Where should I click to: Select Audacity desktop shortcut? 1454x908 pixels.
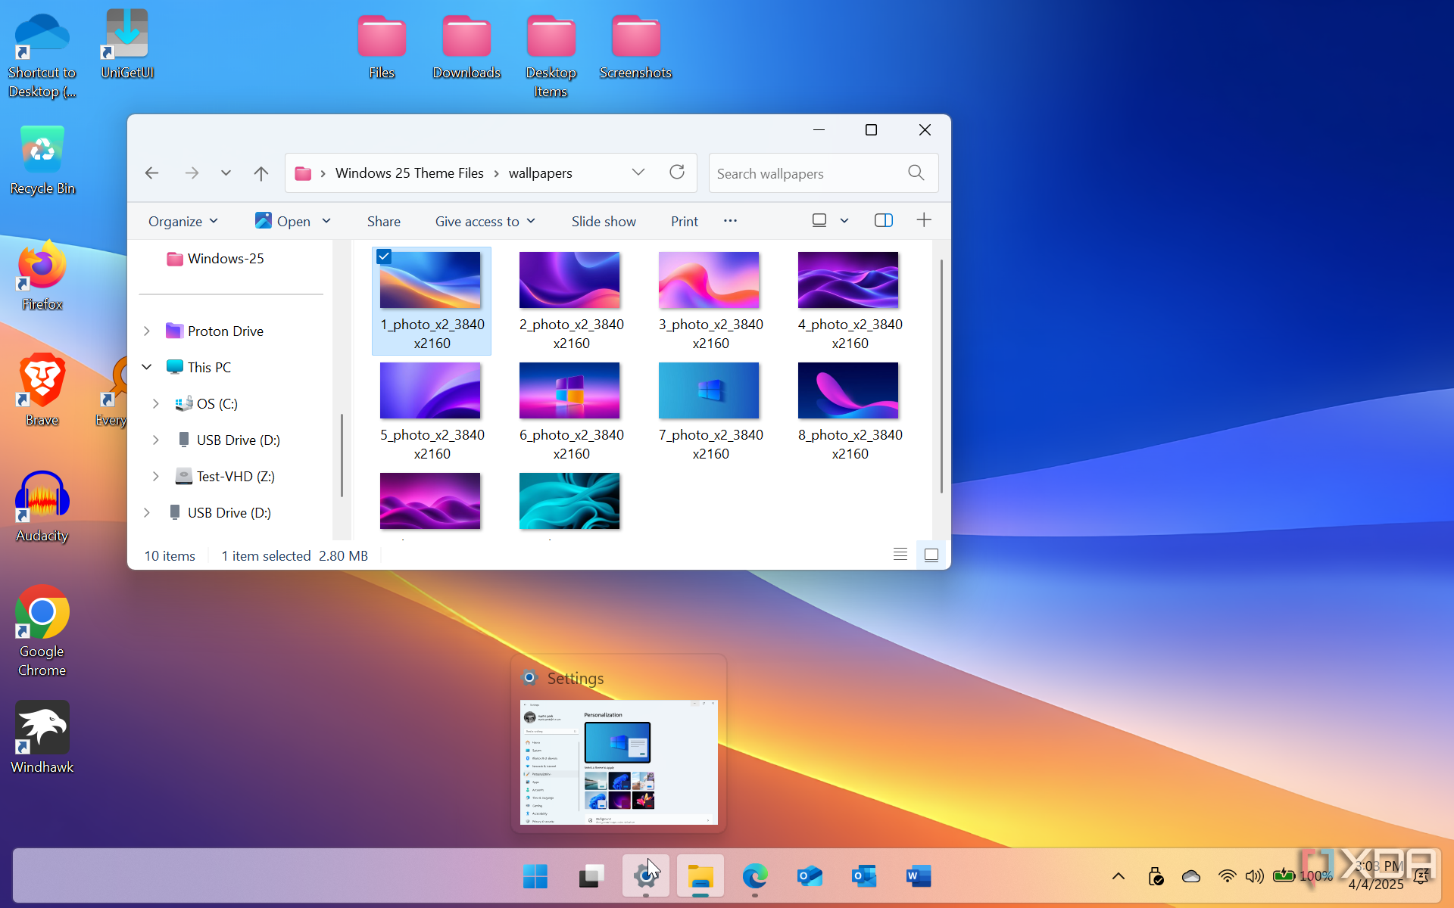(42, 507)
